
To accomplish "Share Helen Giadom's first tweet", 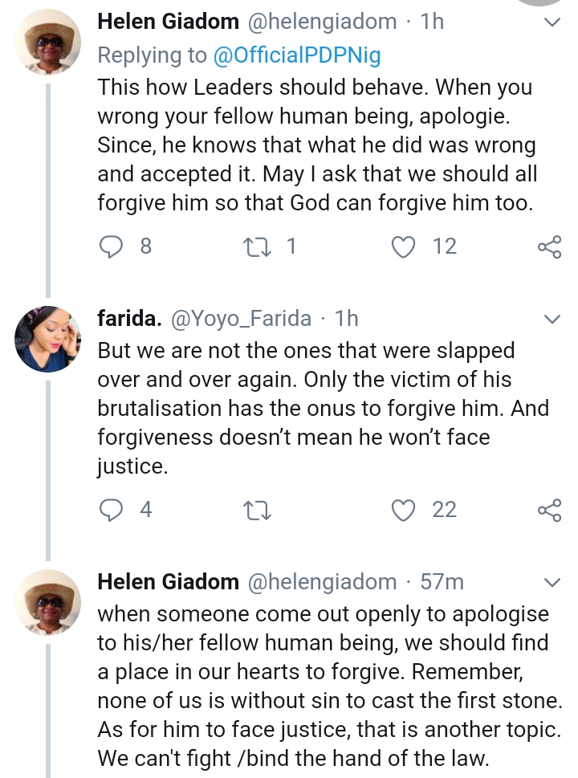I will click(x=550, y=246).
